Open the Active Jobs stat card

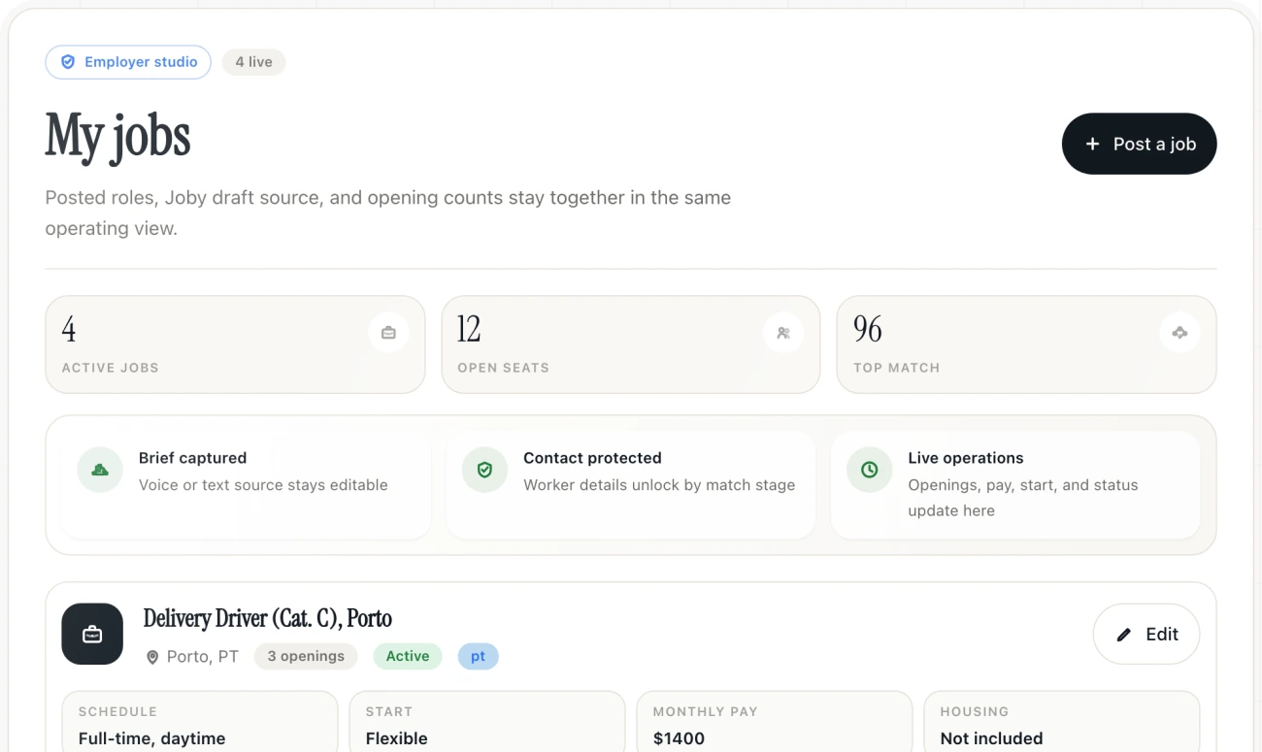[x=235, y=344]
